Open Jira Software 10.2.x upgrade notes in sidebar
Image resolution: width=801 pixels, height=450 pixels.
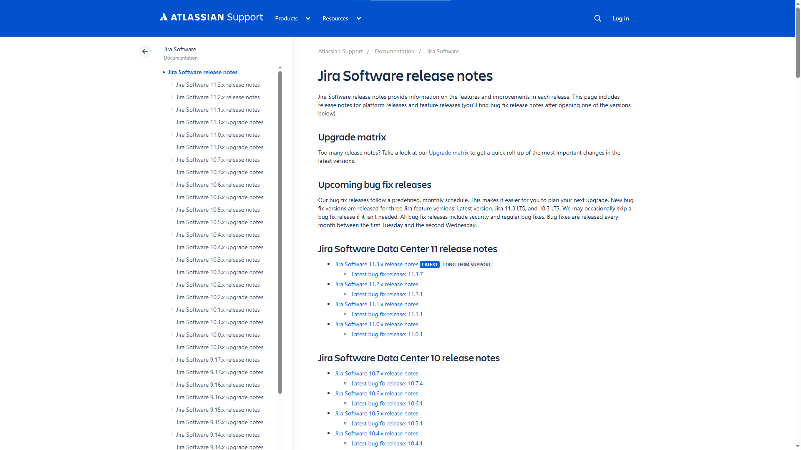[219, 297]
